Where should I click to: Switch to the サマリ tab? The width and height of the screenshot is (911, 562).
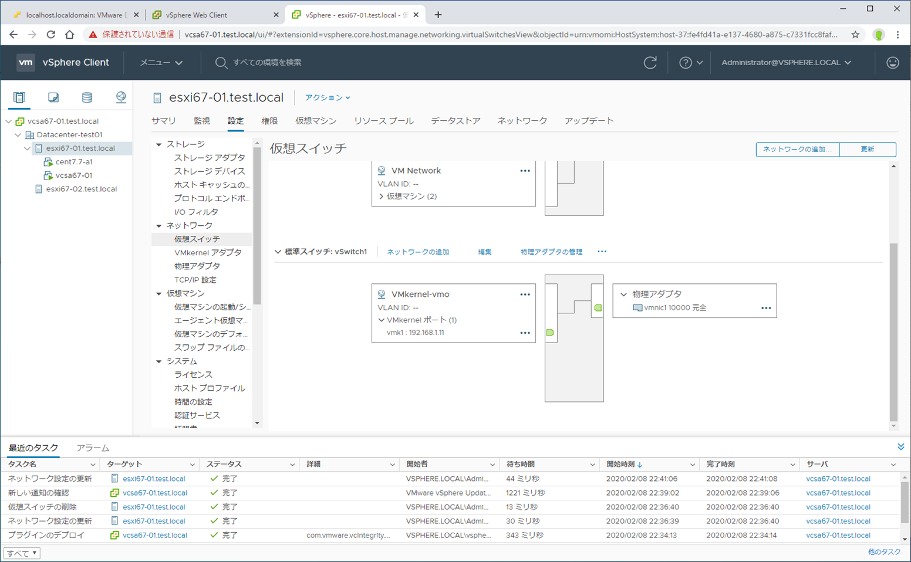click(x=164, y=121)
